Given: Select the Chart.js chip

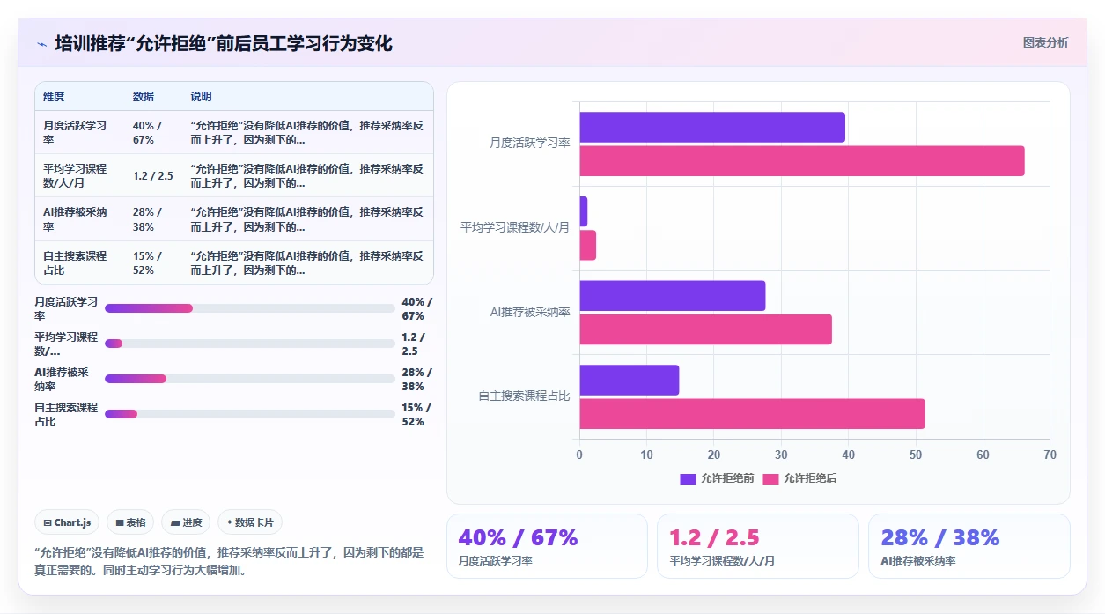Looking at the screenshot, I should pos(68,522).
